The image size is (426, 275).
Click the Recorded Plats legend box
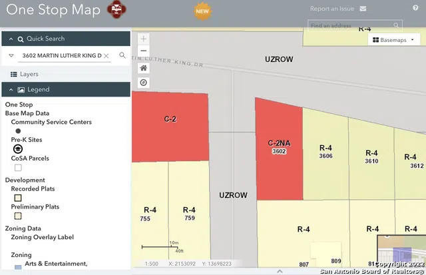click(x=18, y=198)
